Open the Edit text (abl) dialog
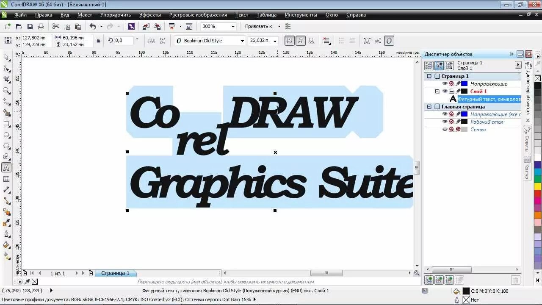 (x=378, y=41)
